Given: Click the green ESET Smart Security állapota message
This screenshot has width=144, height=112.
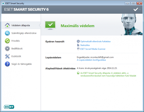Looking at the screenshot, I should [108, 74].
